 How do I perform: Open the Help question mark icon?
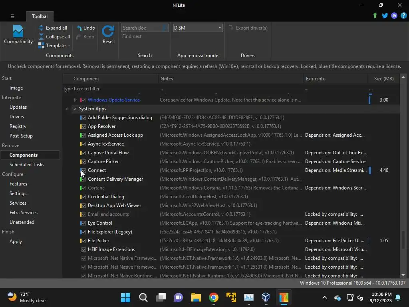tap(403, 16)
